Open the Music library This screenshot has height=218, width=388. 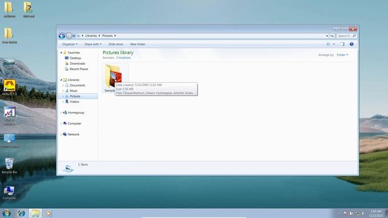73,91
